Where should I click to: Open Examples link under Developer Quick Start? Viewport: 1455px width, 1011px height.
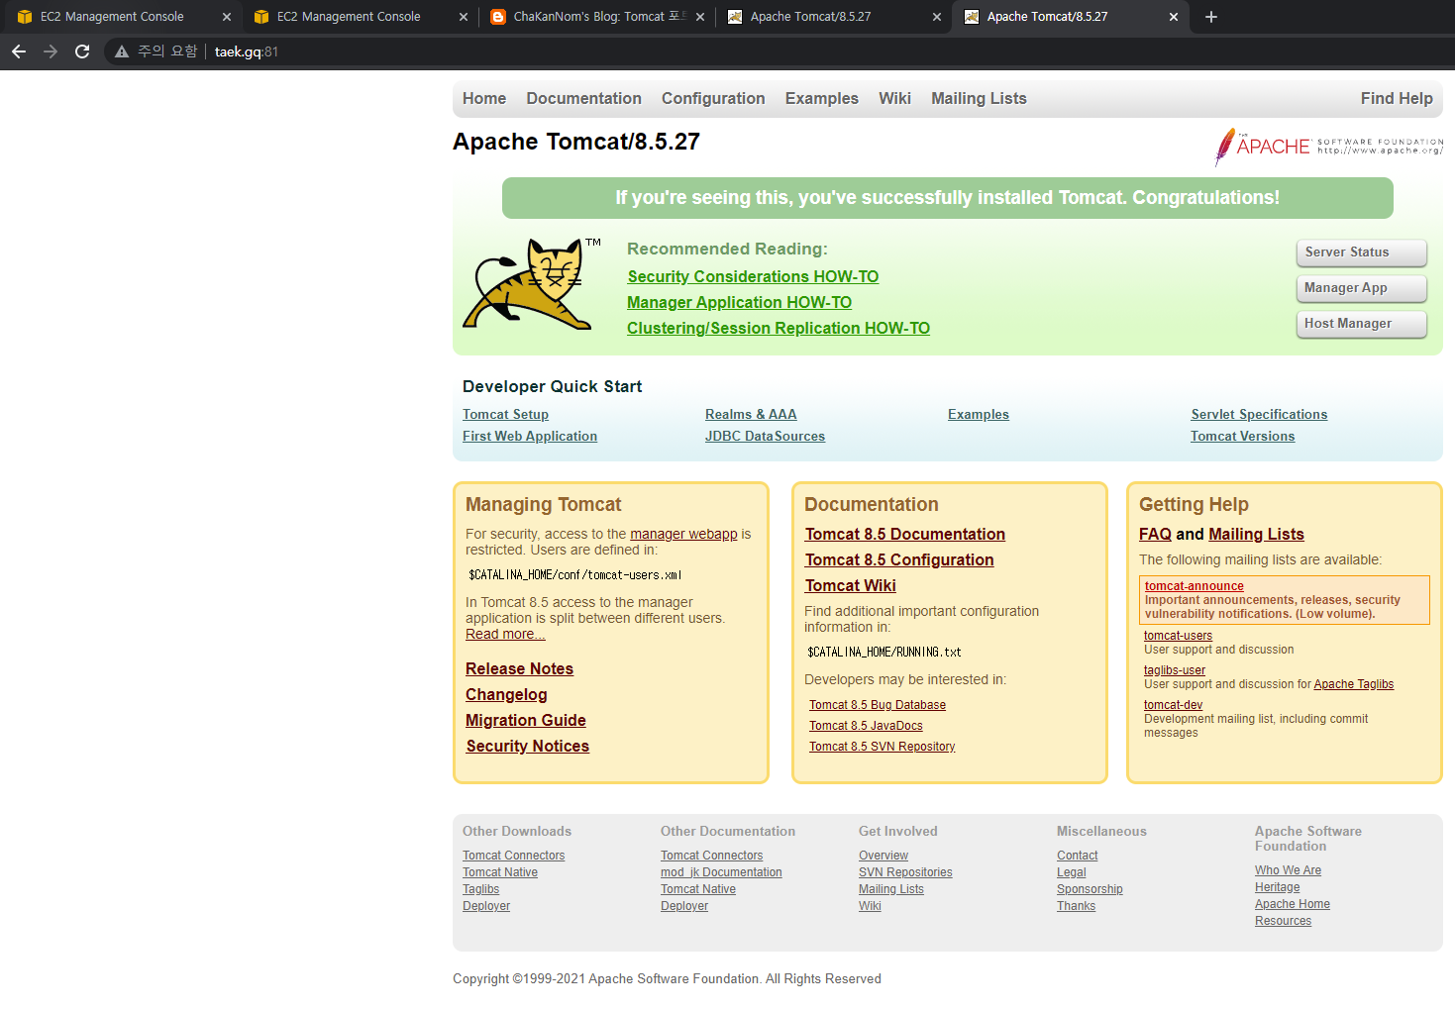coord(979,414)
